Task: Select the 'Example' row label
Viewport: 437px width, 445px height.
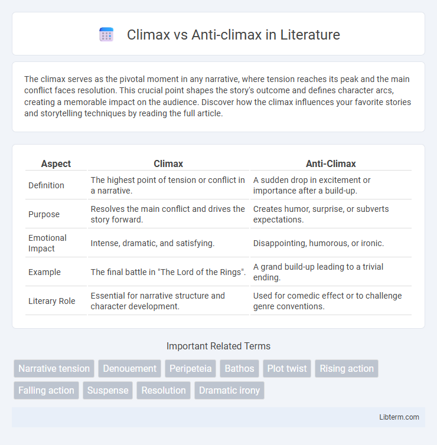Action: 44,272
